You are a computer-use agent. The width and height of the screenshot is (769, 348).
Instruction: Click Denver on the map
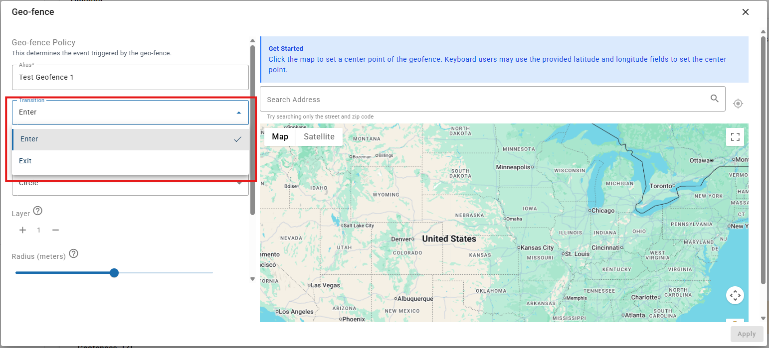pos(401,239)
